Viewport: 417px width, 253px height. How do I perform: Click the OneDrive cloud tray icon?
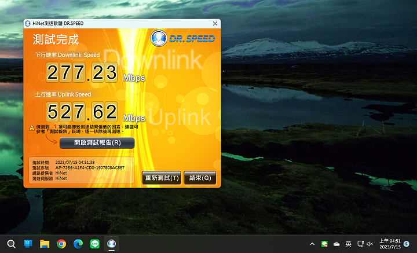tap(336, 244)
